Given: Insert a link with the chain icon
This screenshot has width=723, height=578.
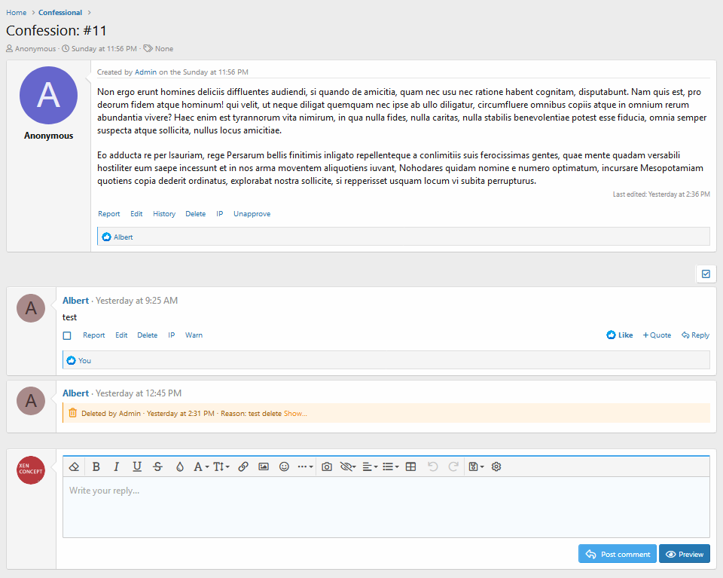Looking at the screenshot, I should coord(243,466).
